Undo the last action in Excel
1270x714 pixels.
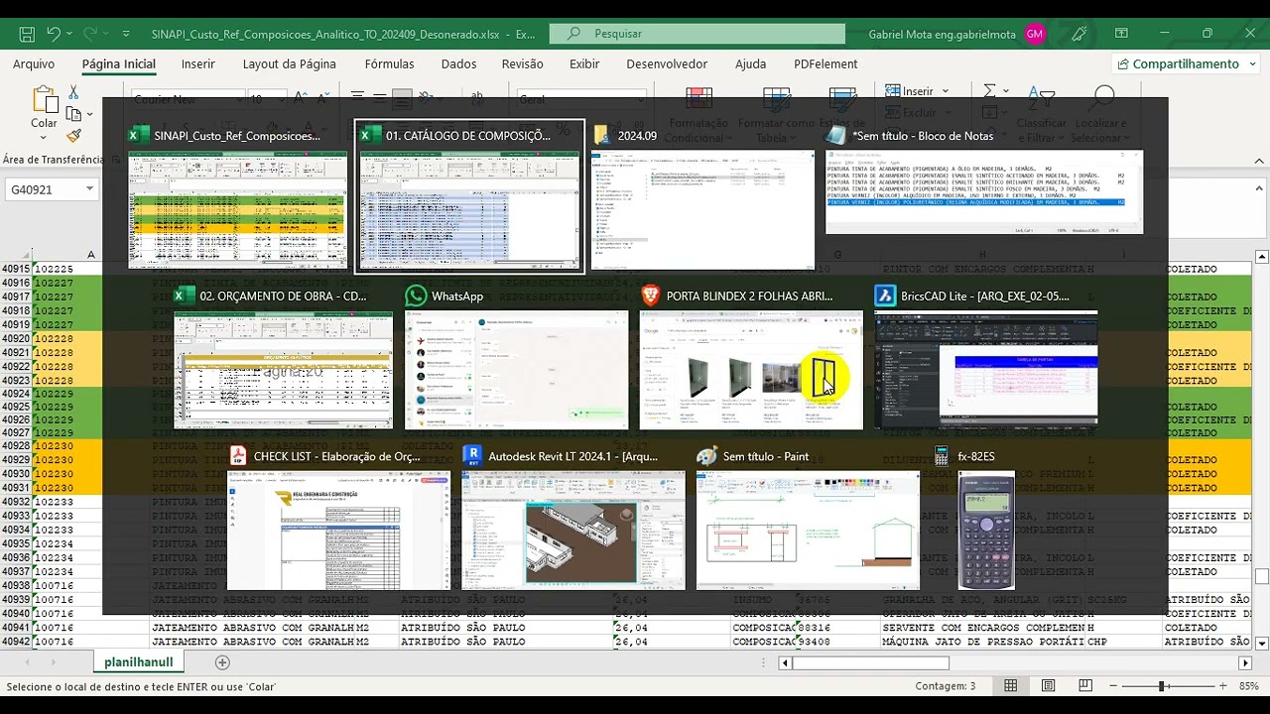[x=54, y=34]
